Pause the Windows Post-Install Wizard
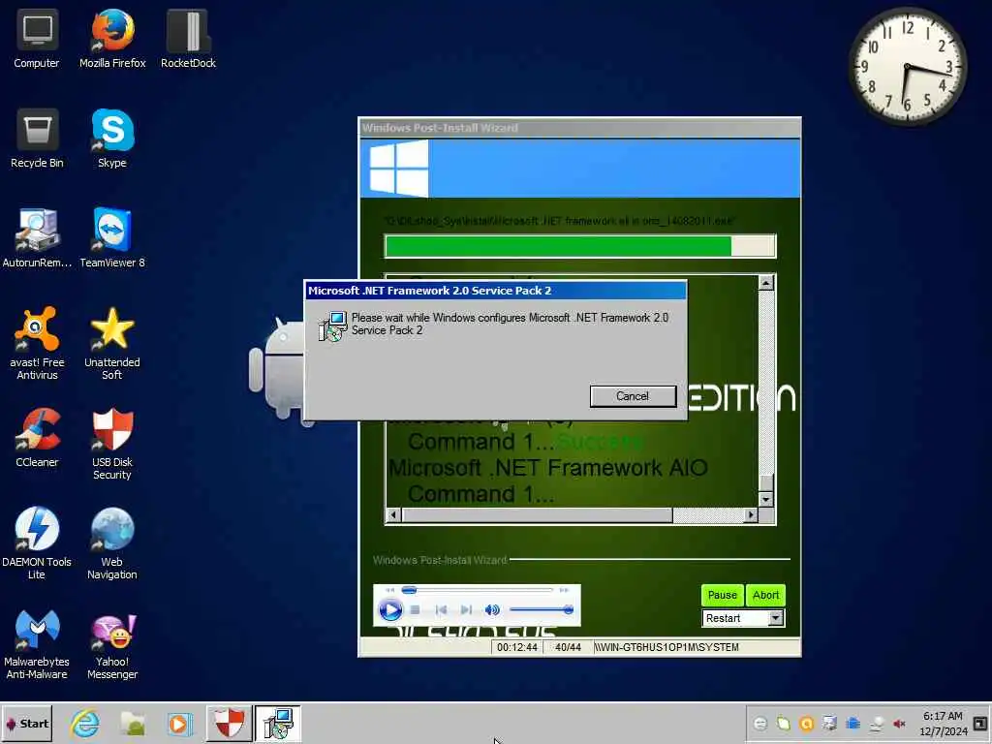 click(x=722, y=595)
